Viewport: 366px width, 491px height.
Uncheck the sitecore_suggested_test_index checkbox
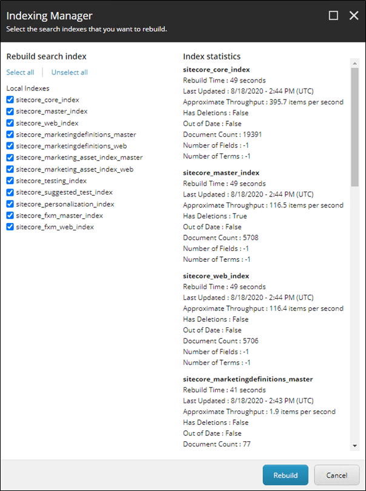[x=10, y=192]
